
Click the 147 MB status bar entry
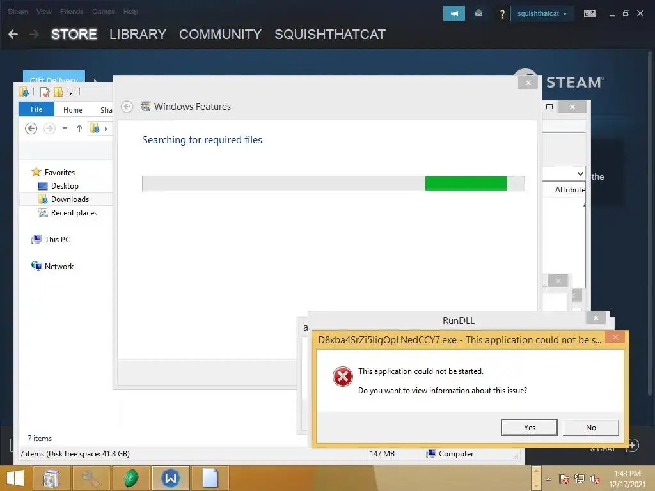click(x=382, y=454)
